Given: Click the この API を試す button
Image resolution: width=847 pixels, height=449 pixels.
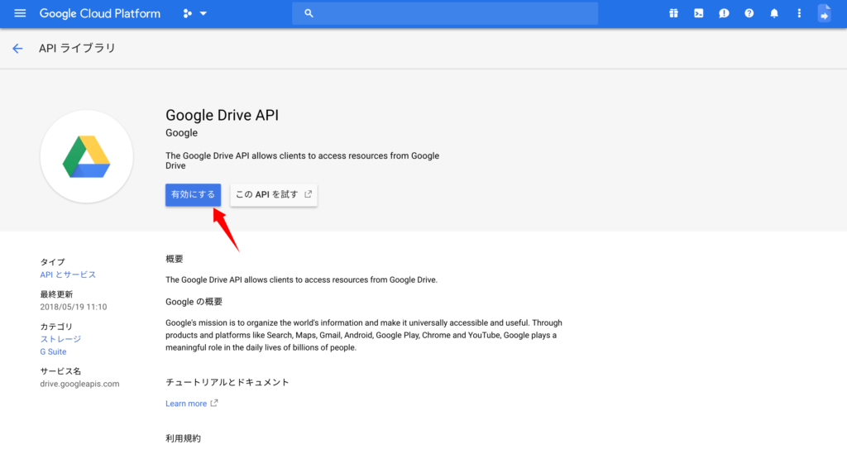Looking at the screenshot, I should click(274, 194).
